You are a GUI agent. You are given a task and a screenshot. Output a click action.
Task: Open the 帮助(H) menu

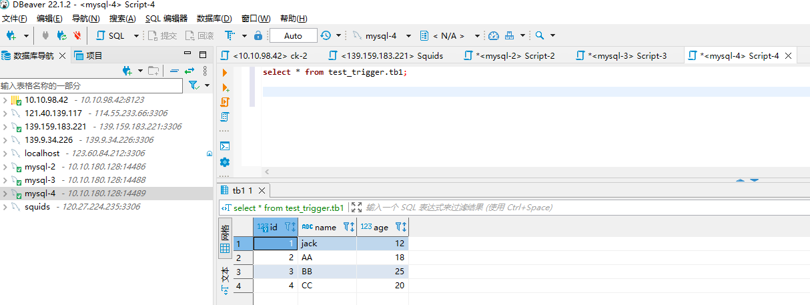coord(294,18)
